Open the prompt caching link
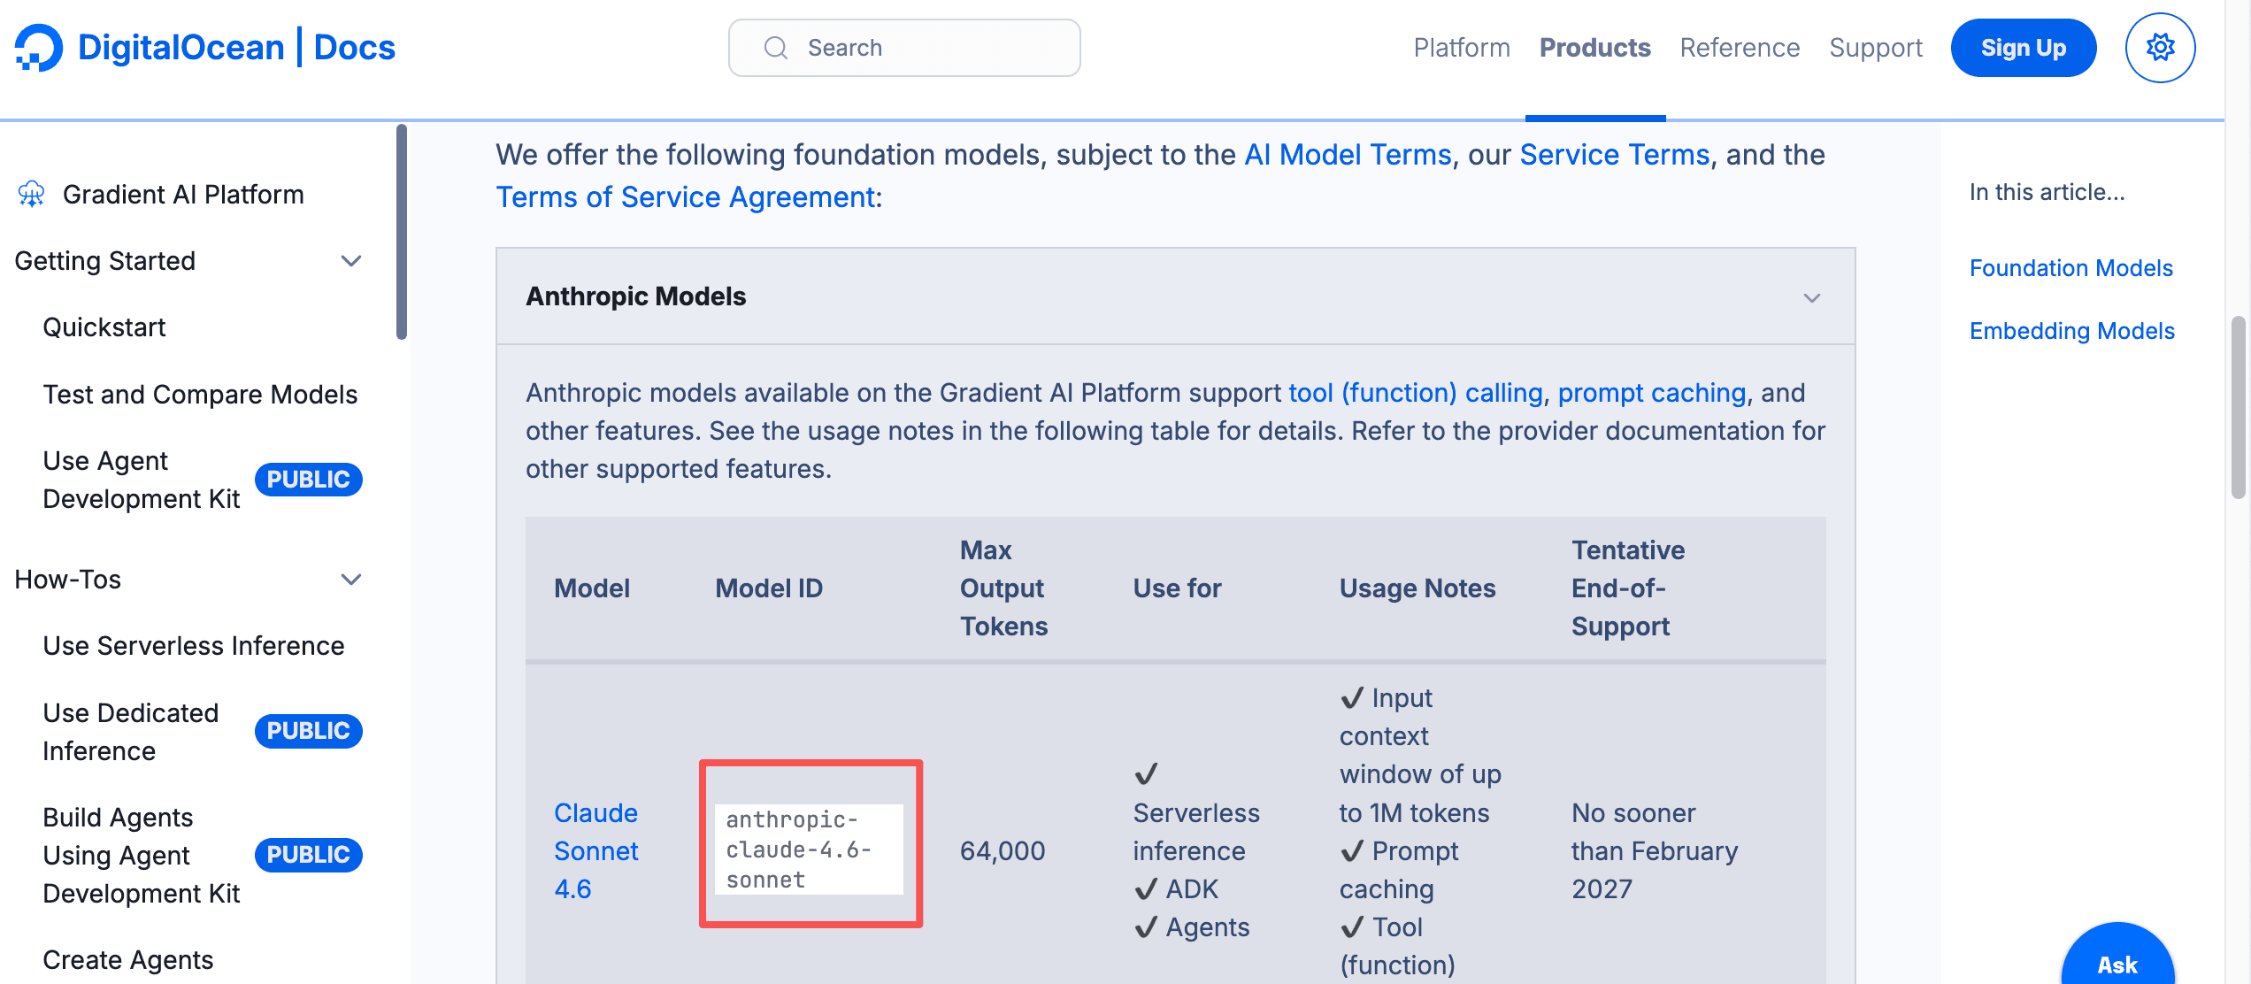The width and height of the screenshot is (2251, 984). (x=1651, y=393)
